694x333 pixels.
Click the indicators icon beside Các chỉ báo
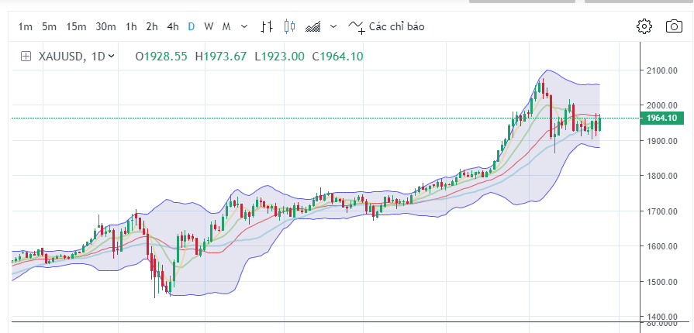356,26
